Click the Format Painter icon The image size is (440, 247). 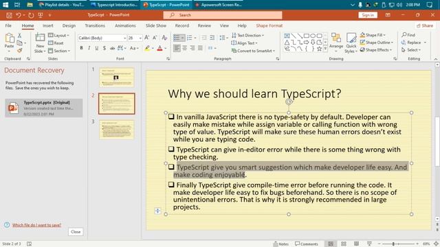coord(19,51)
